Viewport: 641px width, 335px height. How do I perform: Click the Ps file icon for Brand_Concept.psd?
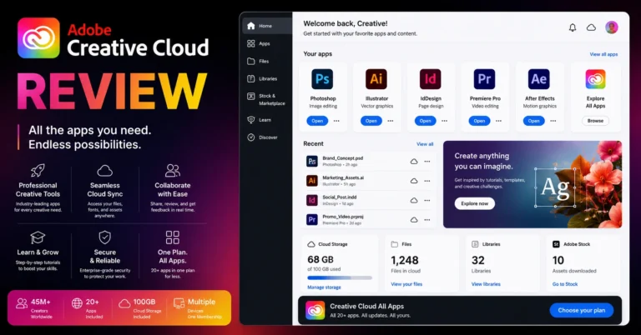312,161
